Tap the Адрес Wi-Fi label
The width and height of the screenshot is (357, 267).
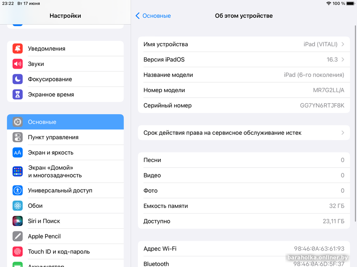pyautogui.click(x=160, y=249)
